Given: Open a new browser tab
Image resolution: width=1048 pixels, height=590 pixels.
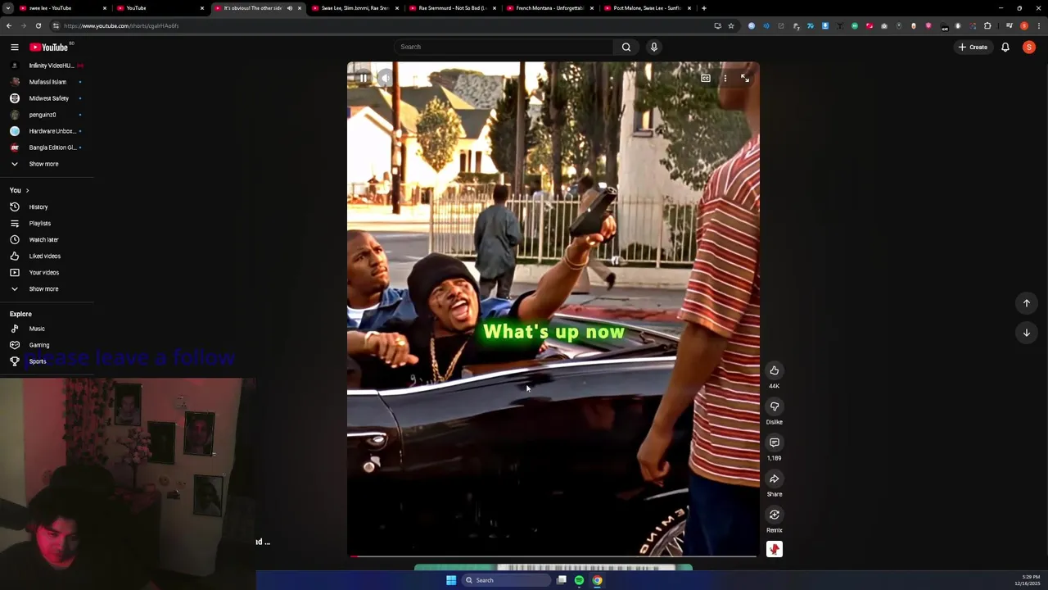Looking at the screenshot, I should tap(703, 8).
